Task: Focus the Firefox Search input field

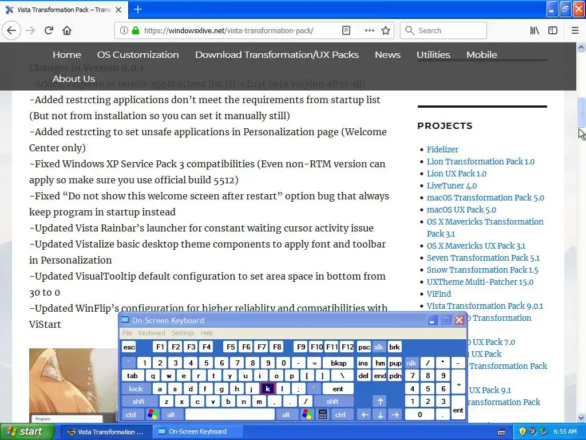Action: [444, 31]
